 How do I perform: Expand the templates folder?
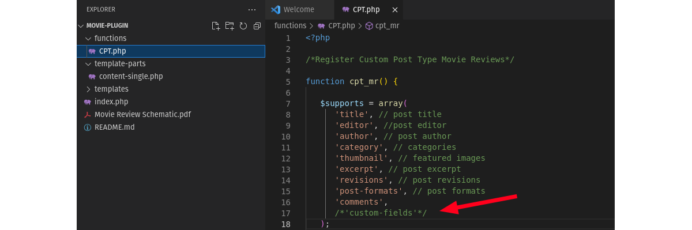click(88, 89)
